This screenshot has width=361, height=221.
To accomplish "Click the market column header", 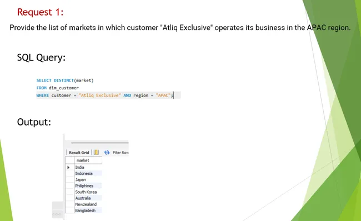I will click(88, 160).
